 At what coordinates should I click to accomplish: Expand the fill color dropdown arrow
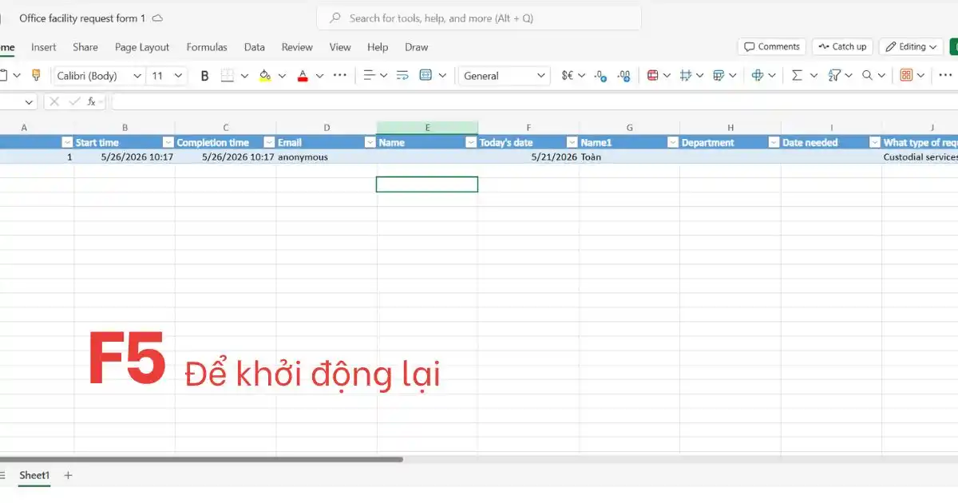click(282, 76)
